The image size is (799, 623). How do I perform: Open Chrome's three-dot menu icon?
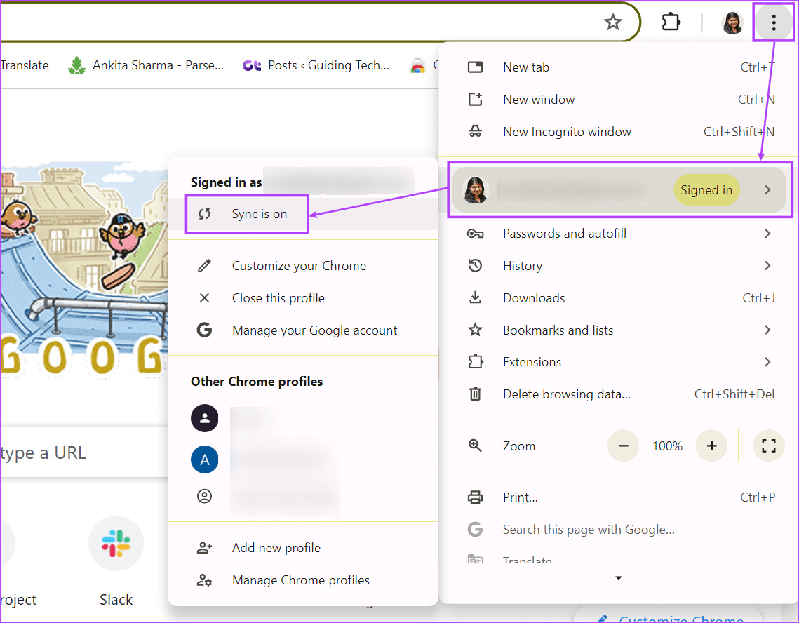pyautogui.click(x=773, y=22)
